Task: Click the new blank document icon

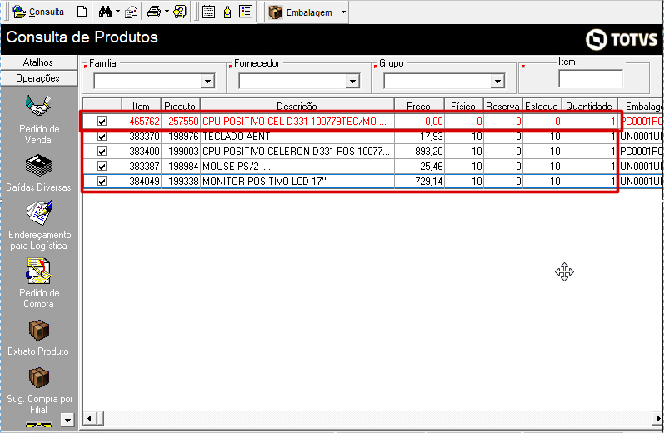Action: click(x=82, y=12)
